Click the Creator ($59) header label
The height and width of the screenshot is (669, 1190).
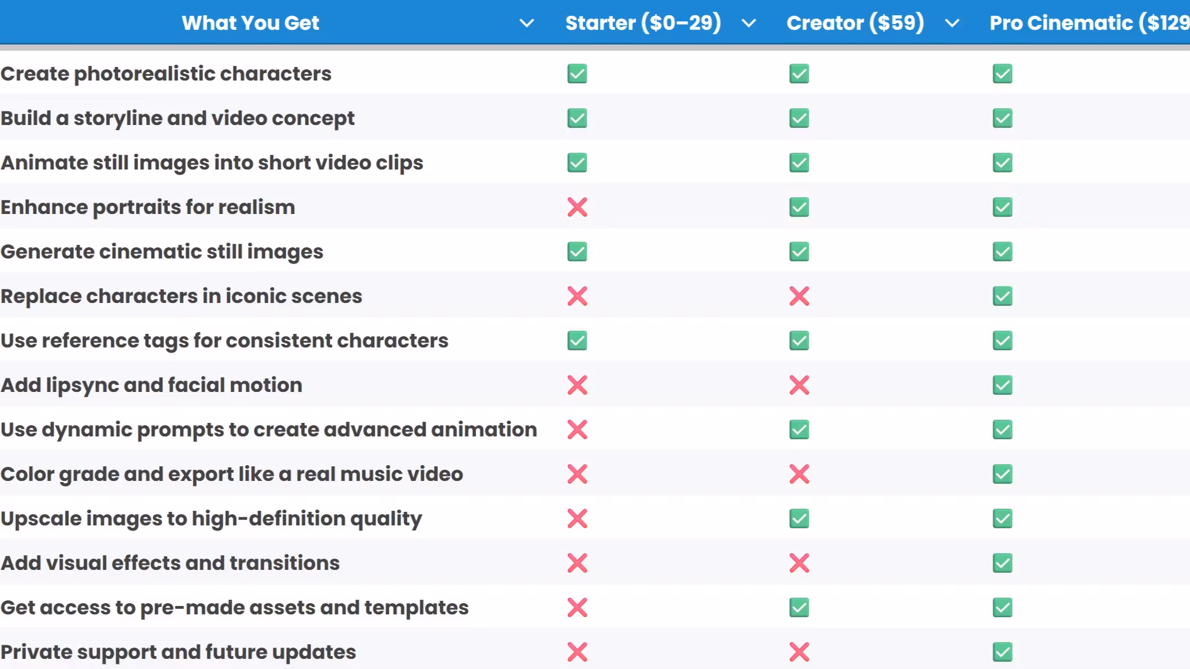(x=855, y=23)
